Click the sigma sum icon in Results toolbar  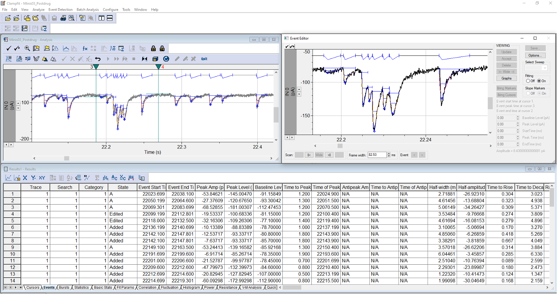click(x=97, y=178)
